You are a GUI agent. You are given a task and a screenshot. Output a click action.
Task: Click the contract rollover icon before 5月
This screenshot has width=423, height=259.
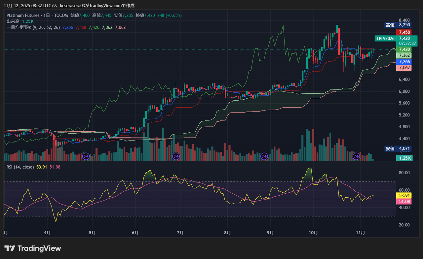[86, 156]
